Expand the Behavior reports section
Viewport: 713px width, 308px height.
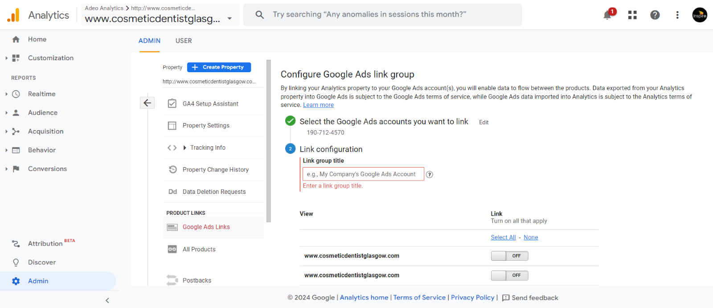pos(6,150)
